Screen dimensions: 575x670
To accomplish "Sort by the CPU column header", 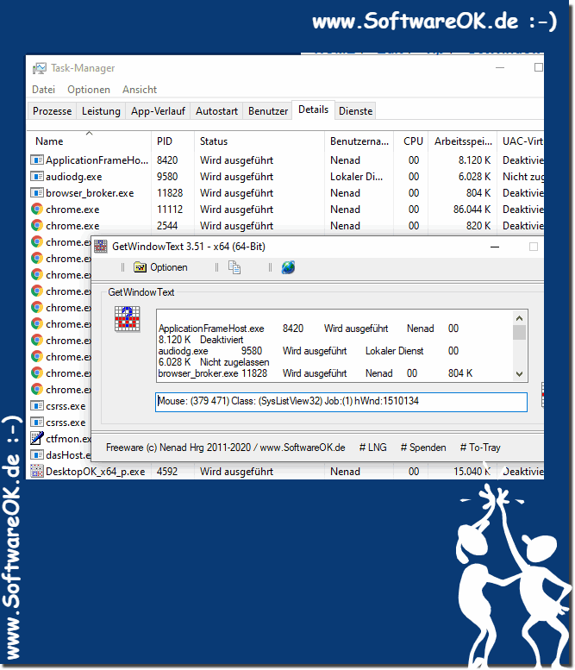I will (x=411, y=141).
